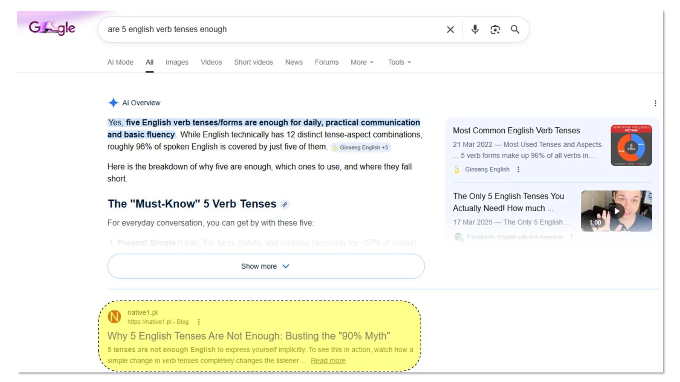Click the https://native1.pl Blog breadcrumb
Image resolution: width=680 pixels, height=382 pixels.
point(158,322)
